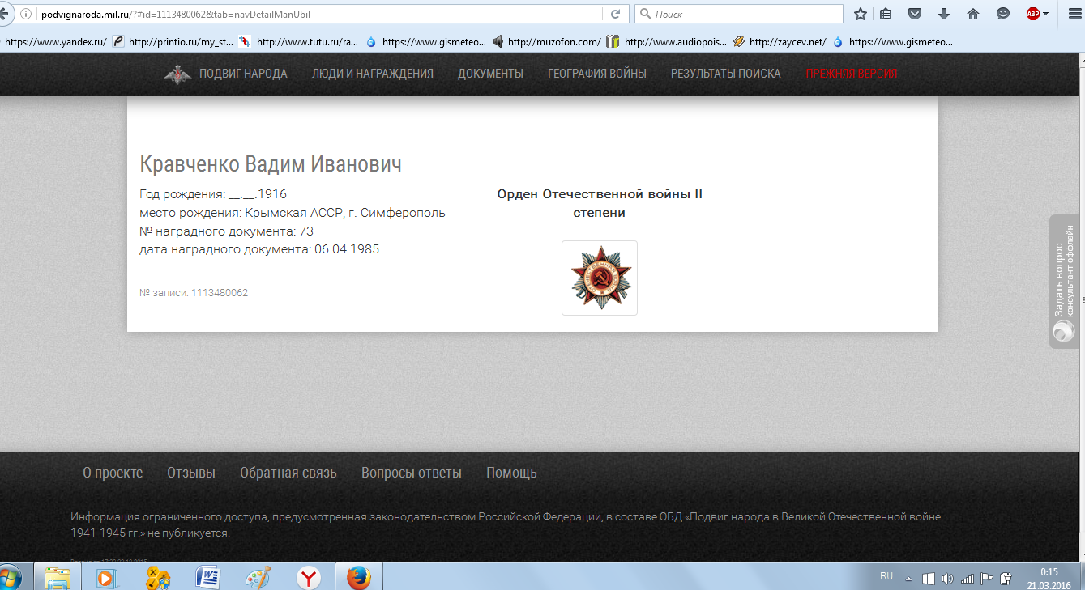Screen dimensions: 1085x590
Task: Click the Задать вопрос consultant side button
Action: (1063, 282)
